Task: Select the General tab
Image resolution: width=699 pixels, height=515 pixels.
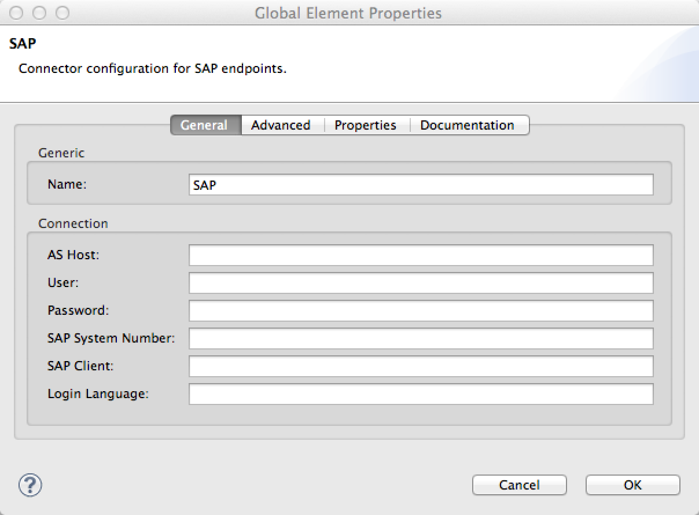Action: [205, 125]
